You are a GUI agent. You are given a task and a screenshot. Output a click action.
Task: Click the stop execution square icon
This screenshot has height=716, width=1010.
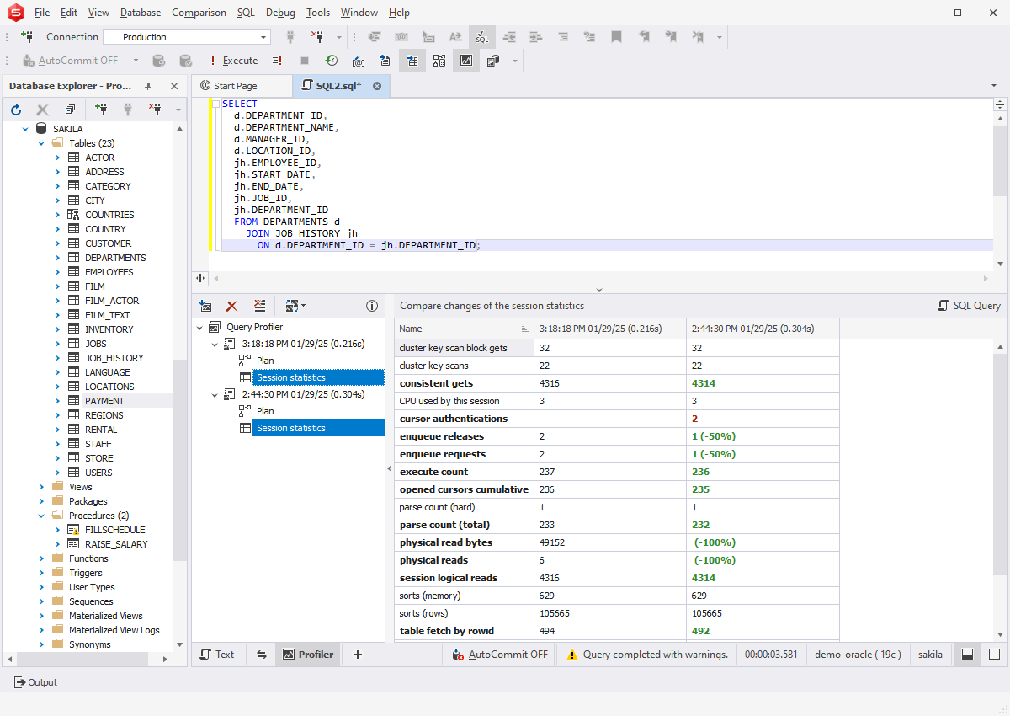305,61
